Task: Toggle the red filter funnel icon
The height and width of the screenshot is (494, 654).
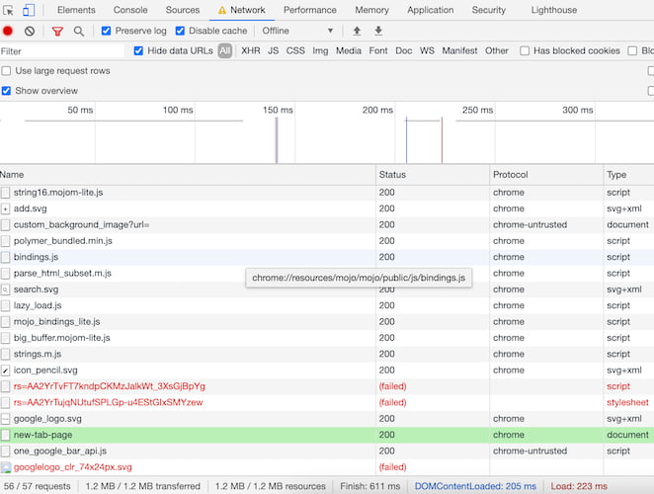Action: 57,31
